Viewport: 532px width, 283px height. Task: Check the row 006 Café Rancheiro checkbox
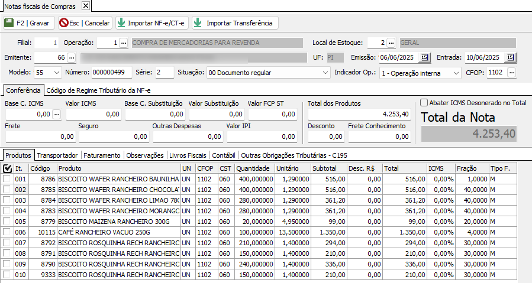point(7,232)
